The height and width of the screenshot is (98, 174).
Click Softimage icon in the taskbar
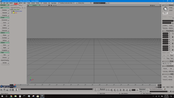coord(42,96)
